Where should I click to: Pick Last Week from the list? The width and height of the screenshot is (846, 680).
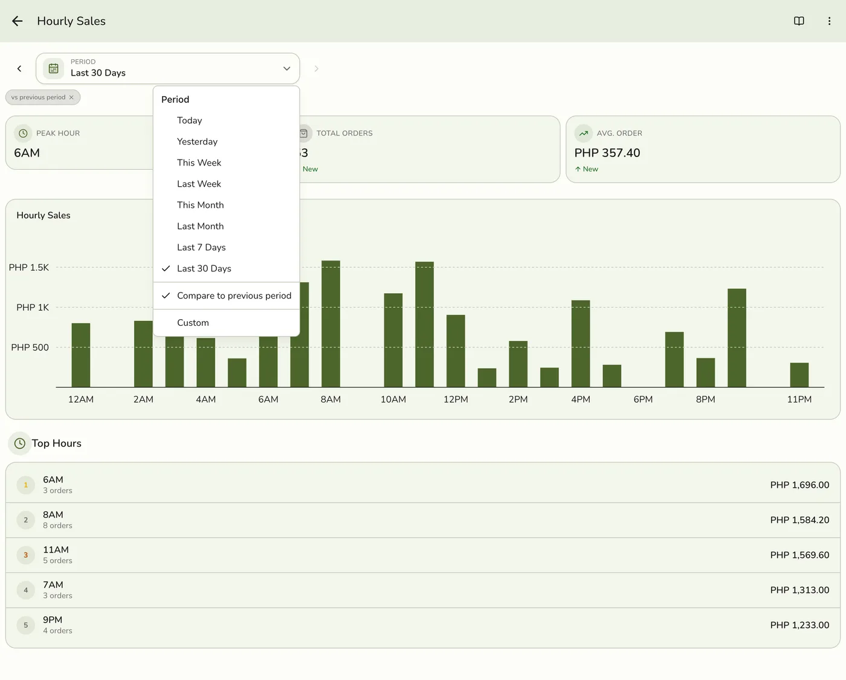227,184
